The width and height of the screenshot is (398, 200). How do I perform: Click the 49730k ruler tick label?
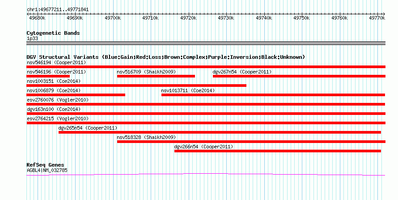[x=226, y=18]
